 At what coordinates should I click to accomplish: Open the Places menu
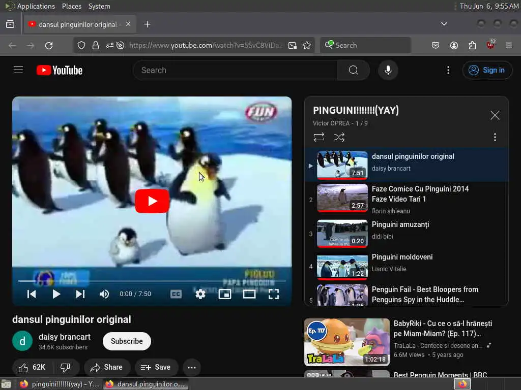click(x=71, y=6)
